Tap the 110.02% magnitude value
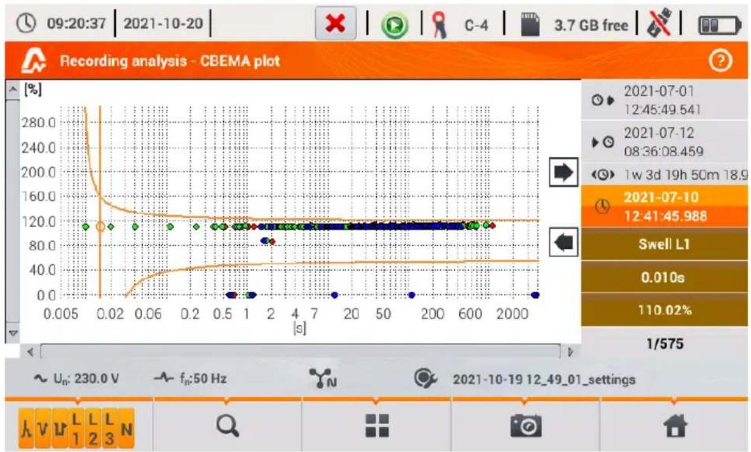The image size is (751, 452). coord(666,310)
